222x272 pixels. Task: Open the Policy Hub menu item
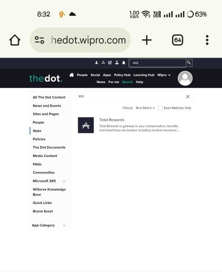(x=122, y=75)
